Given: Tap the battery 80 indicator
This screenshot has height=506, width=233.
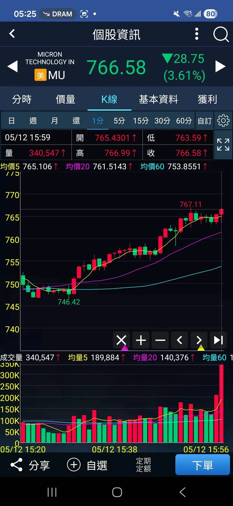Looking at the screenshot, I should [210, 14].
